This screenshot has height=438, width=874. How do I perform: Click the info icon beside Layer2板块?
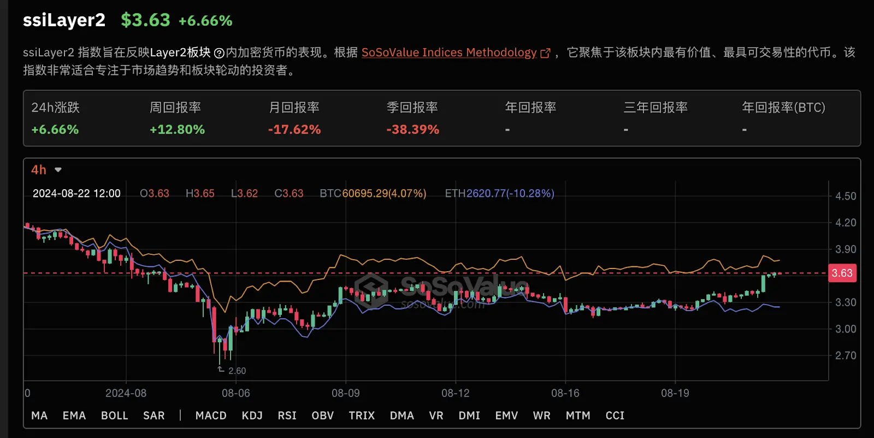219,53
